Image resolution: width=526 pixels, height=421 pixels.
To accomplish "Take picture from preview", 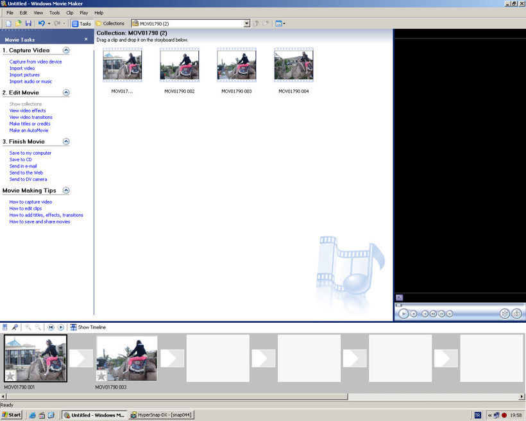I will tap(516, 314).
